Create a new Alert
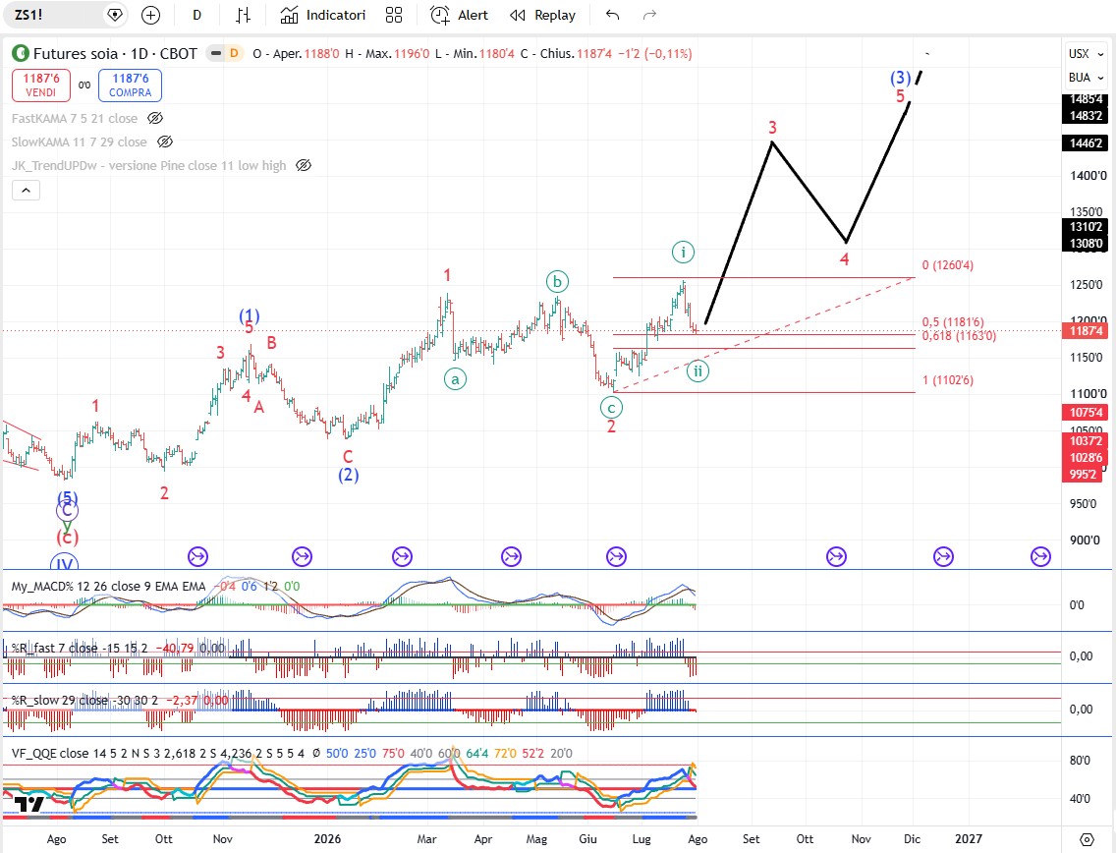This screenshot has width=1116, height=853. [460, 15]
